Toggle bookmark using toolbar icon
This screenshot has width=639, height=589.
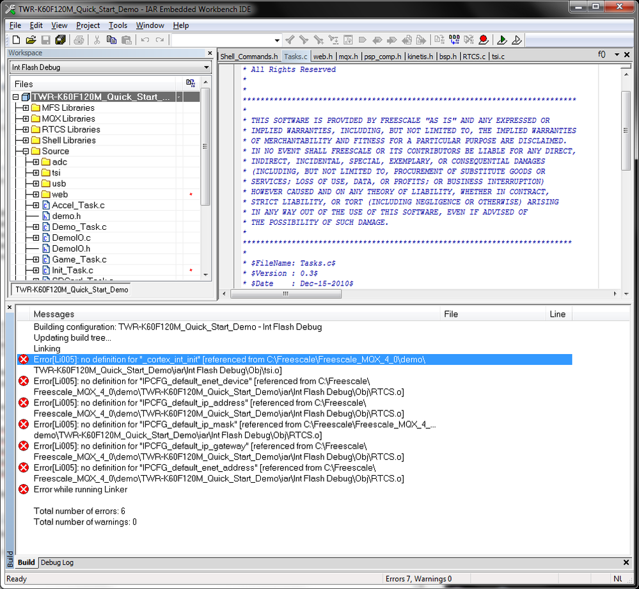(x=362, y=40)
